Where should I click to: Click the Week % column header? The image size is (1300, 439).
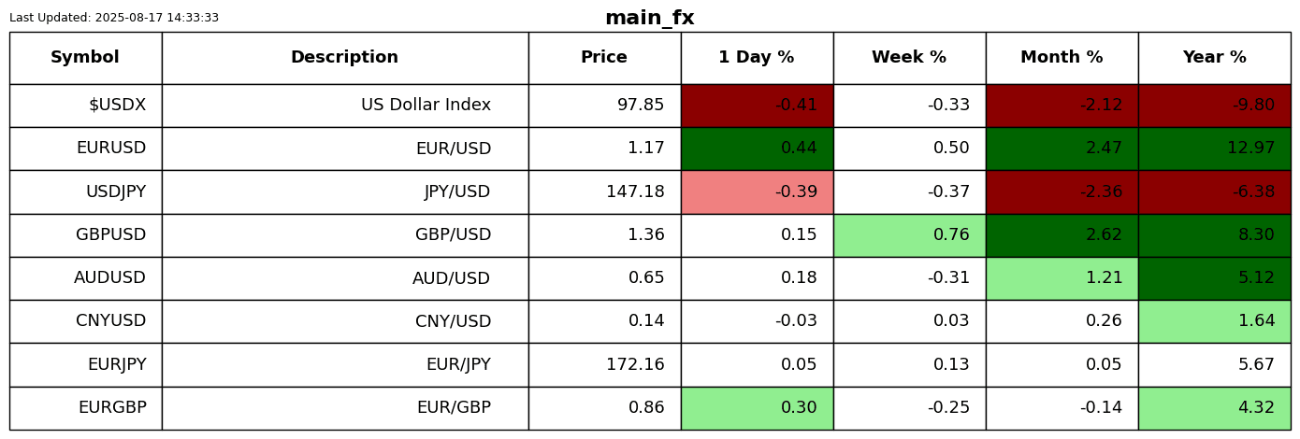909,58
